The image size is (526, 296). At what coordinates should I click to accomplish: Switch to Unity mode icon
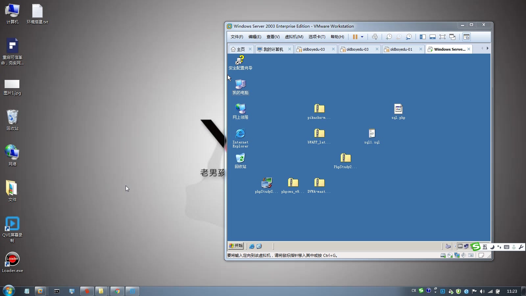452,37
